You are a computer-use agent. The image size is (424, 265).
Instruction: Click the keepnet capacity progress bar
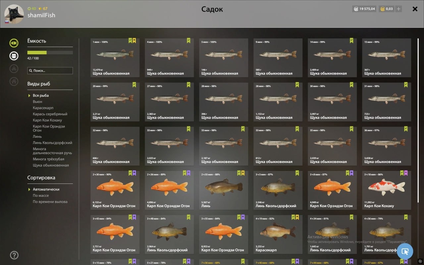[x=50, y=52]
